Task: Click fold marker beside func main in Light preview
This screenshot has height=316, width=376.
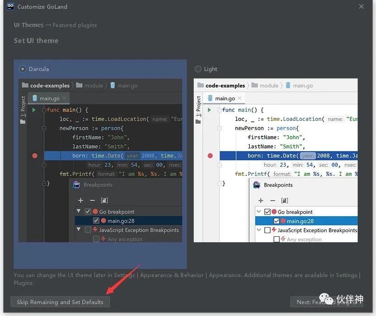Action: [219, 110]
